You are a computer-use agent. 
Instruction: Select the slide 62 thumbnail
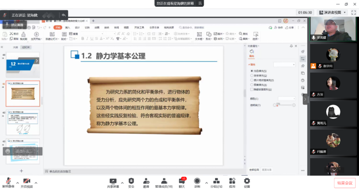22,122
